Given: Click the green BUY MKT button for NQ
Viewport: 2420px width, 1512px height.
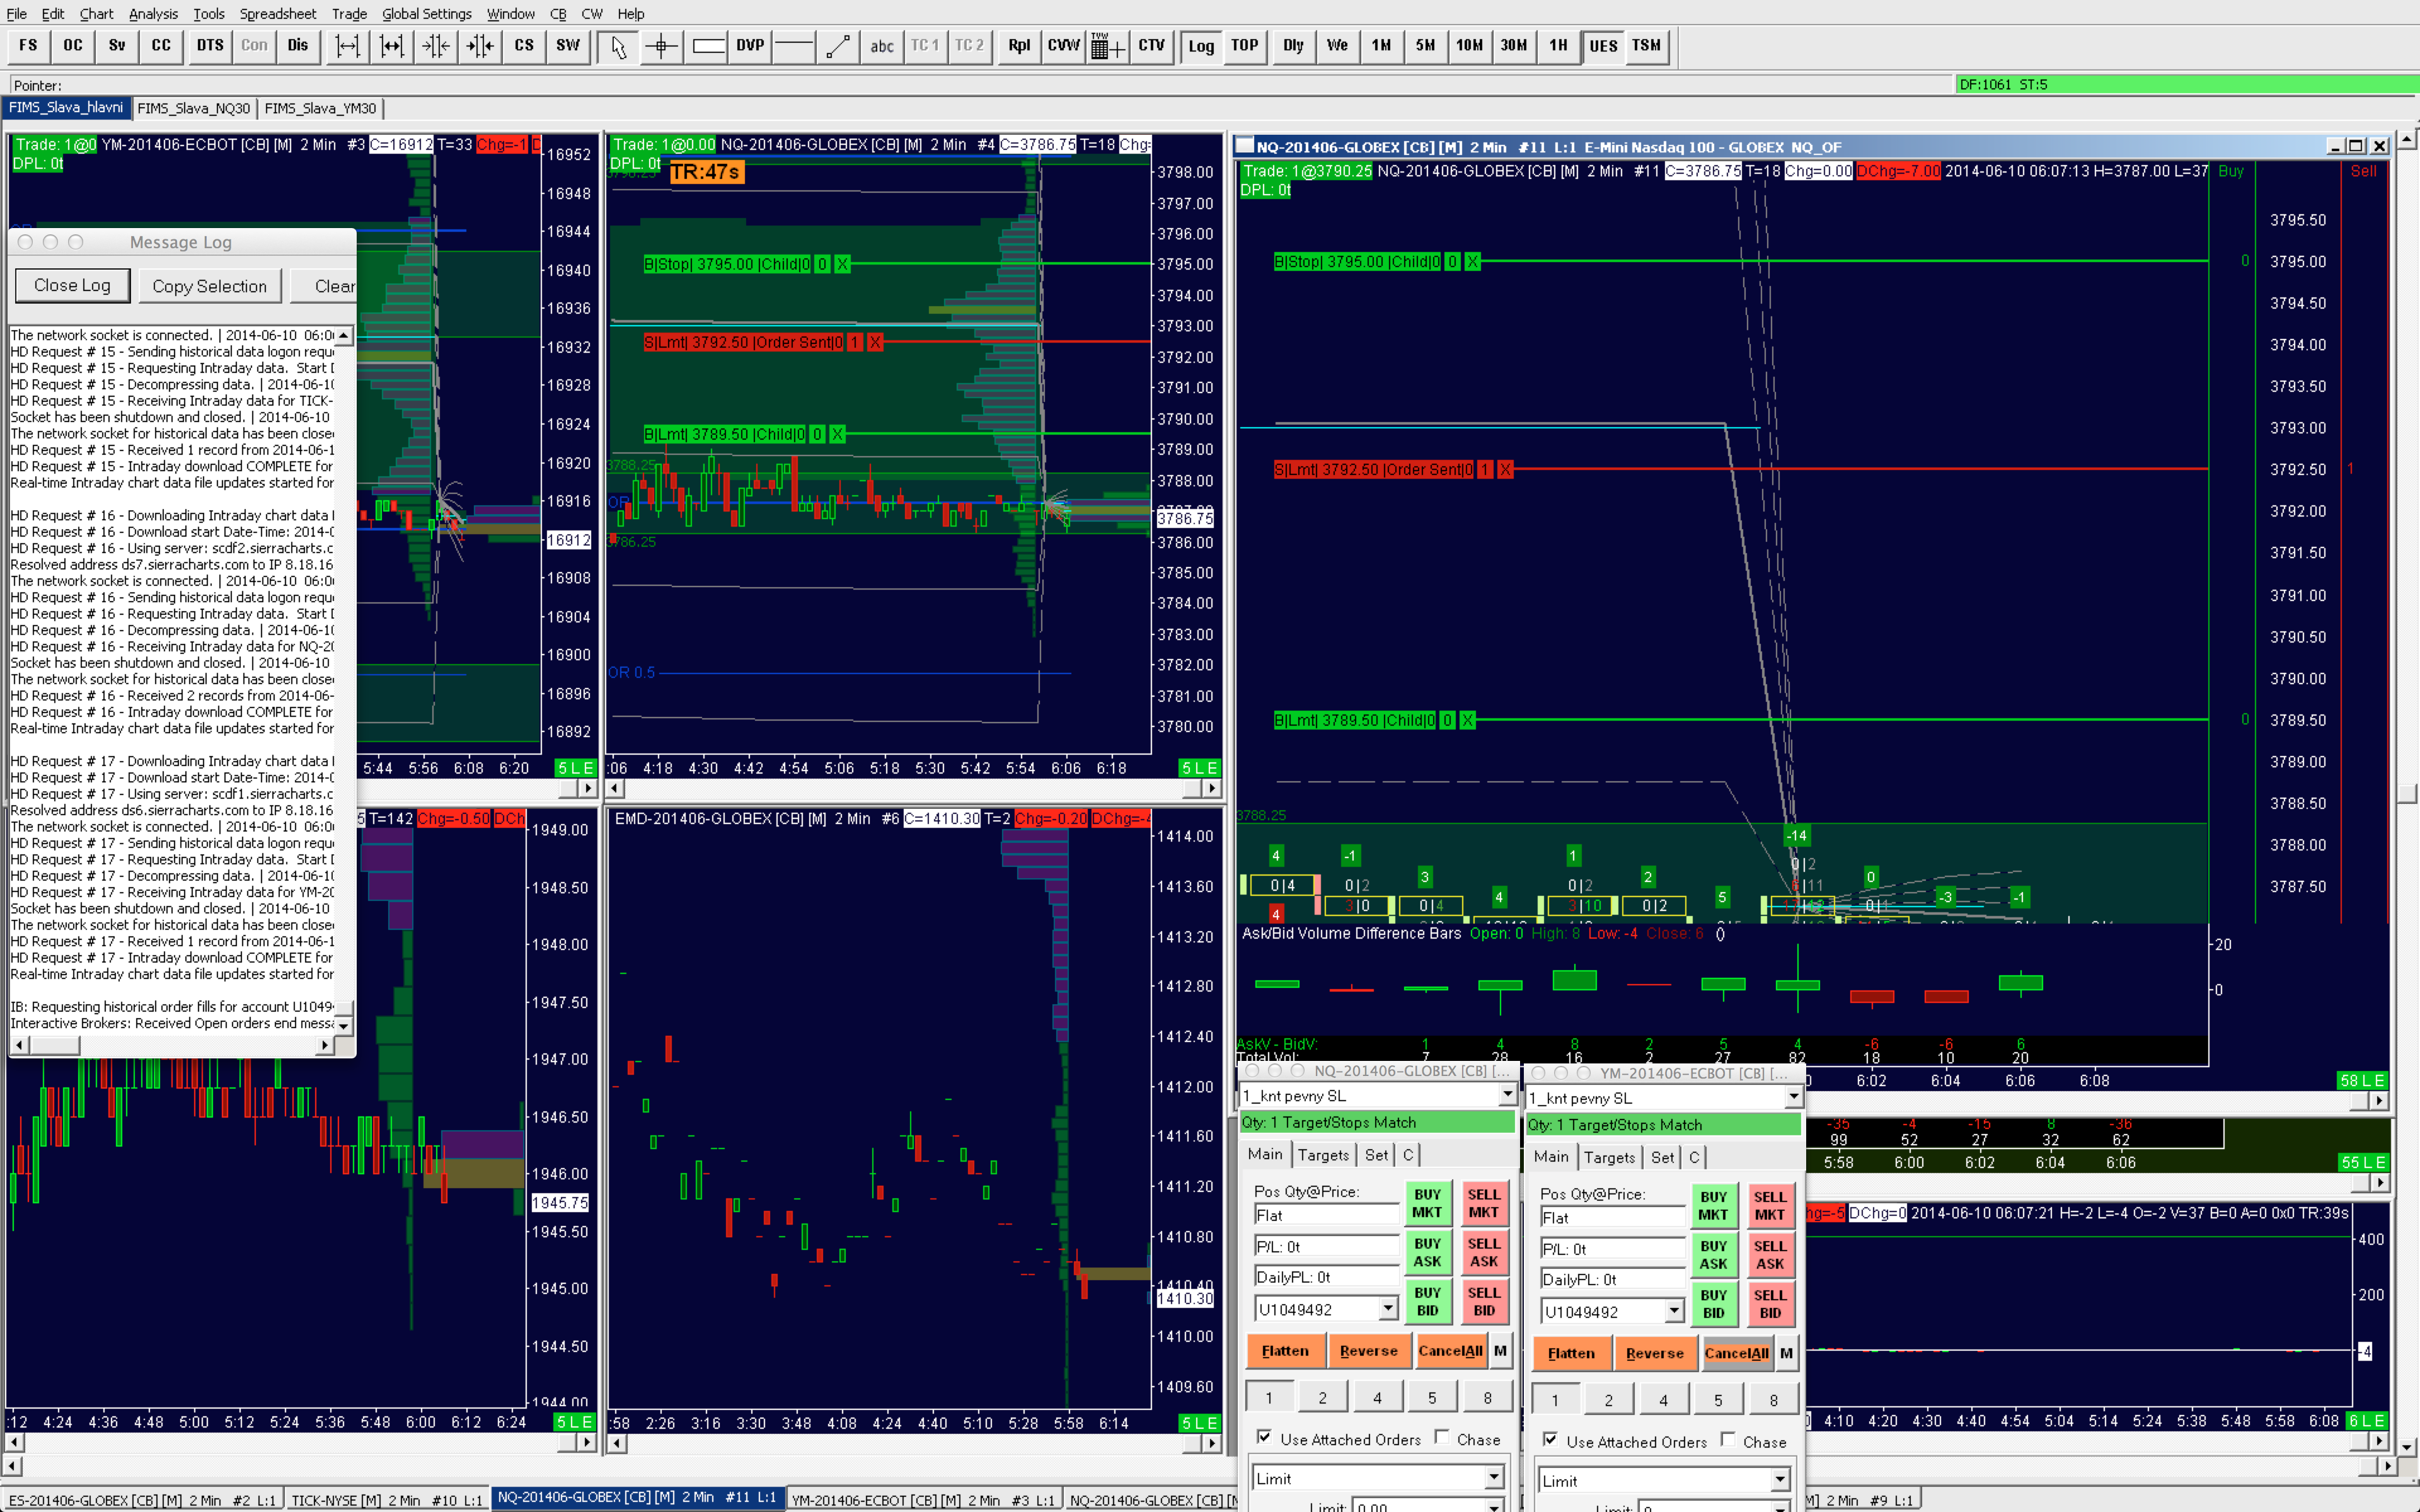Looking at the screenshot, I should (1427, 1203).
